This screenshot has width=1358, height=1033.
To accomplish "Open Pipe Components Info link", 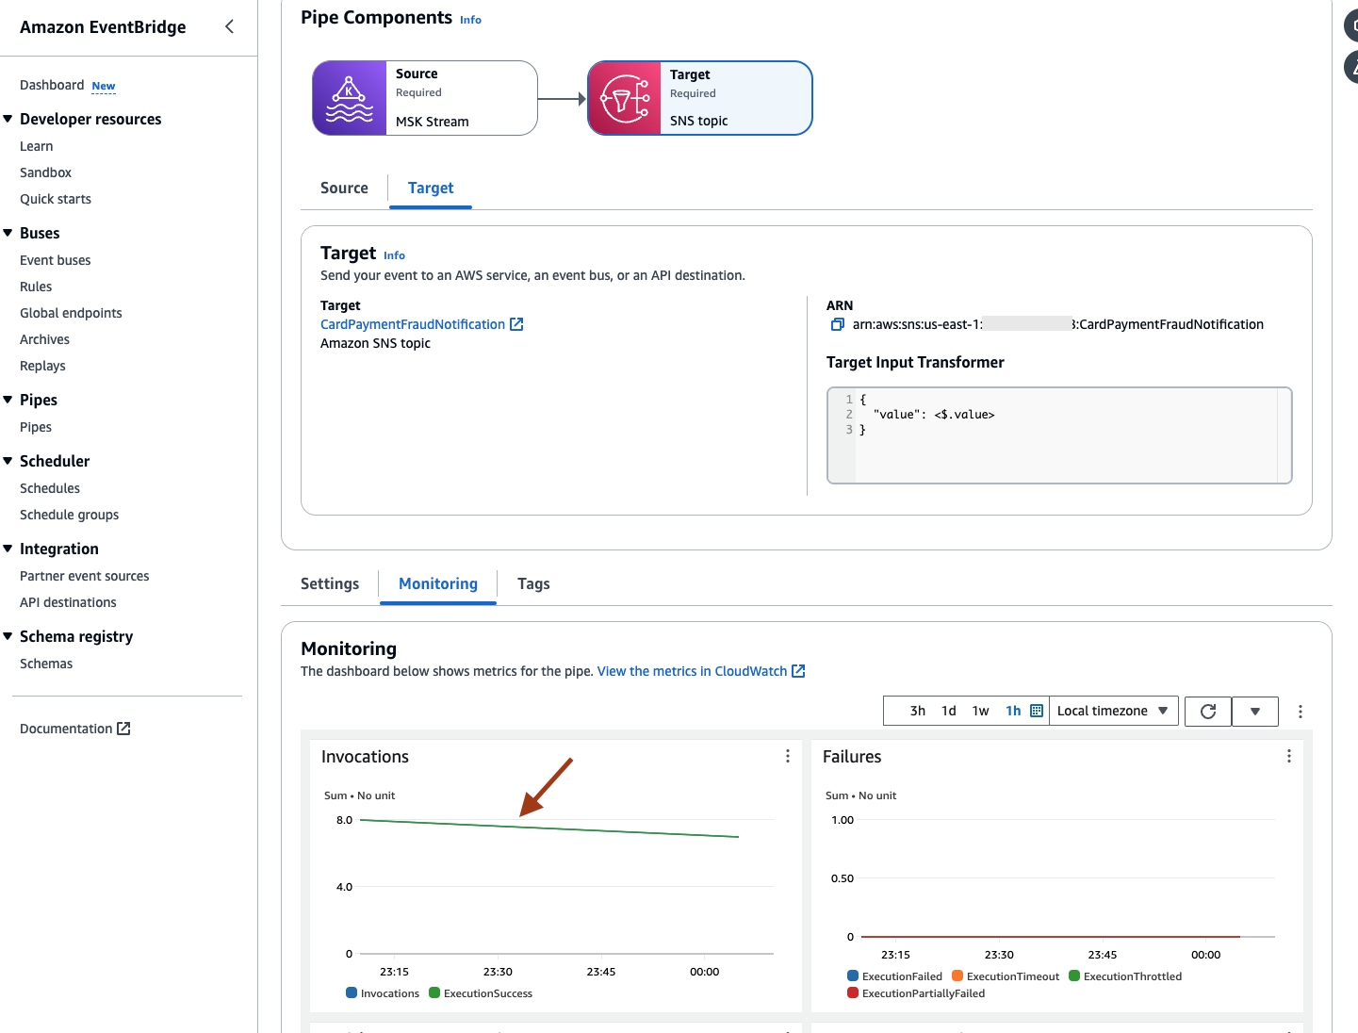I will click(470, 20).
